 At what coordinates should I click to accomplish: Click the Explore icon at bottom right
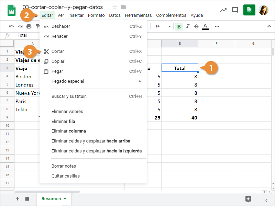click(248, 199)
